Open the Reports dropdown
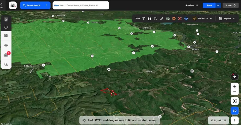The width and height of the screenshot is (241, 125). pyautogui.click(x=227, y=19)
